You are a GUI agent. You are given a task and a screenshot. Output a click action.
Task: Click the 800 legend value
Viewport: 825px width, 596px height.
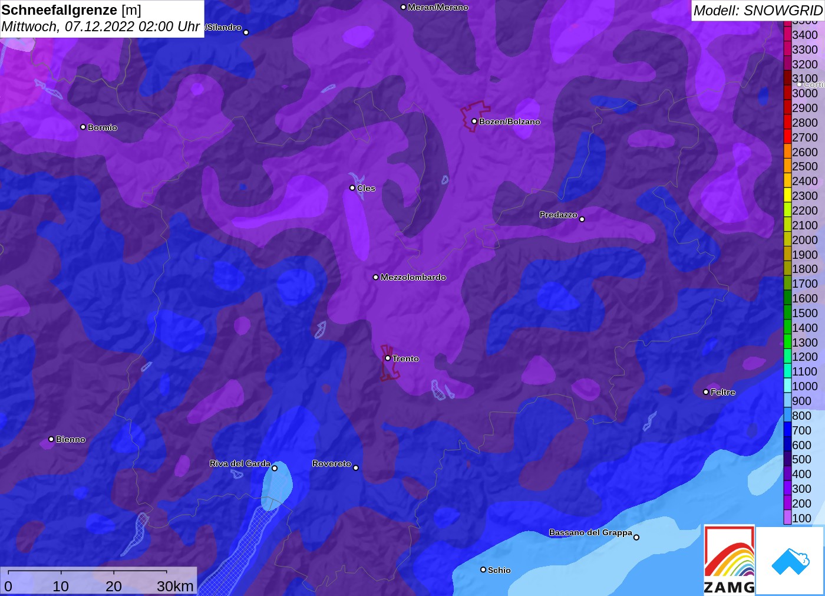[801, 416]
